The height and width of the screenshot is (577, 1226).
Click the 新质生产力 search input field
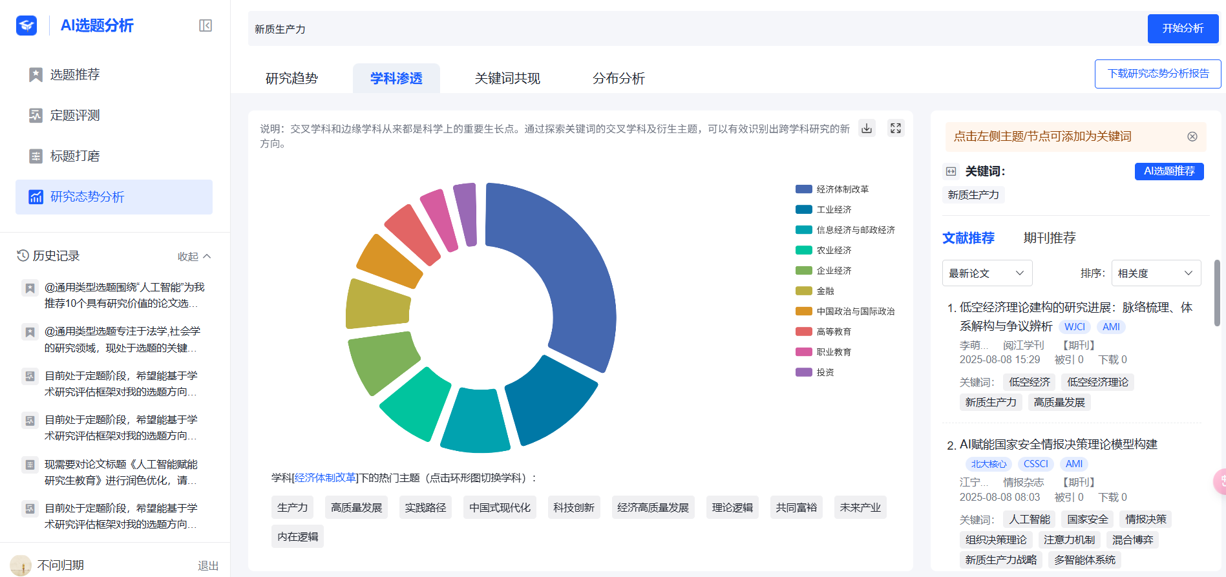(692, 29)
